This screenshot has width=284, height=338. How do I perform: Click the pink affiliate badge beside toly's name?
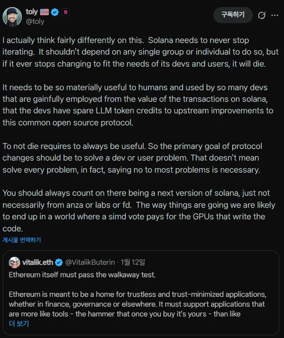click(x=66, y=12)
